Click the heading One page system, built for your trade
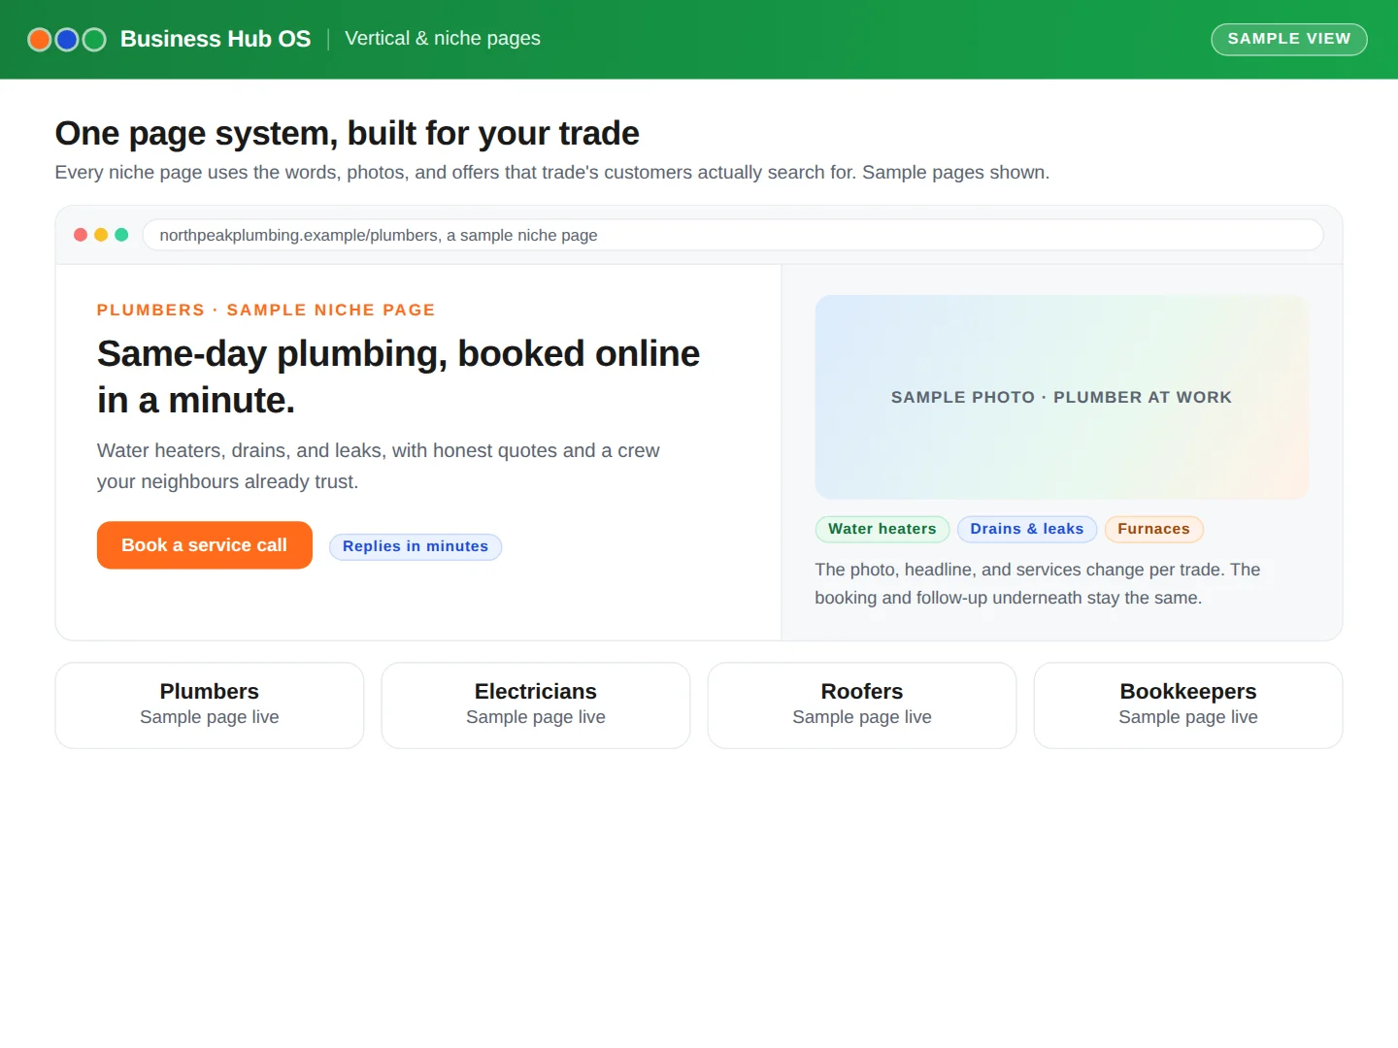The width and height of the screenshot is (1398, 1048). 348,134
